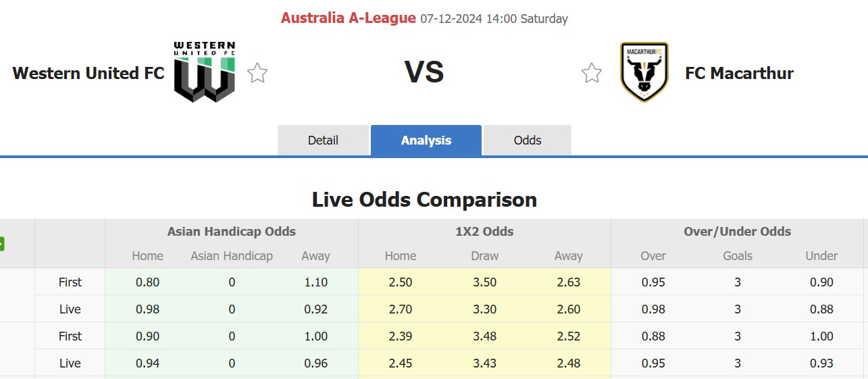
Task: Click the Over odds 0.88 cell
Action: click(x=653, y=336)
